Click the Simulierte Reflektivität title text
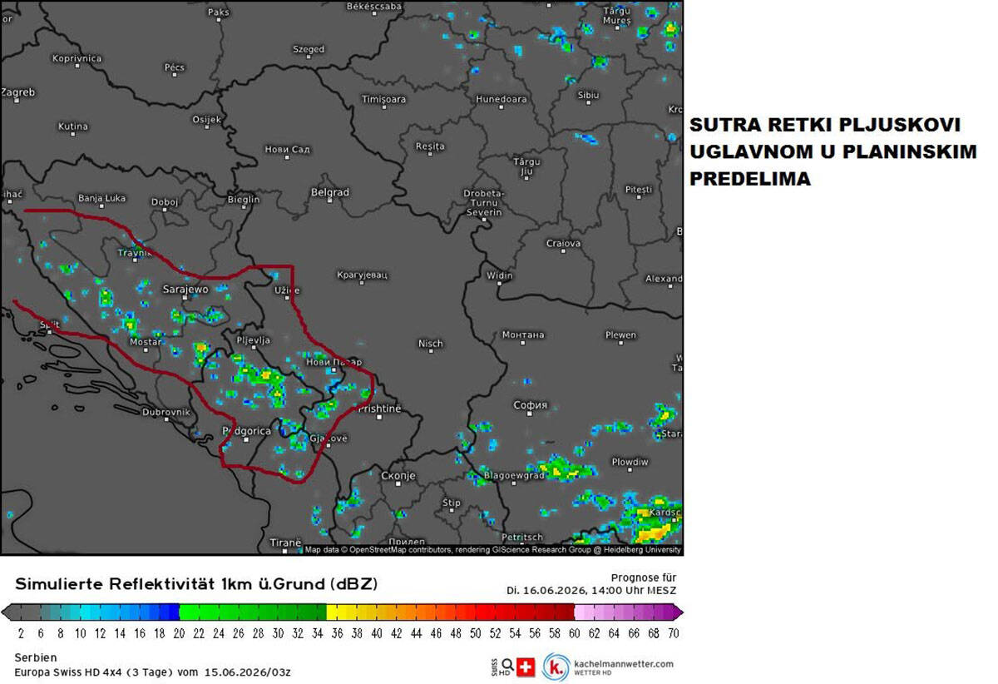The image size is (998, 684). click(196, 584)
